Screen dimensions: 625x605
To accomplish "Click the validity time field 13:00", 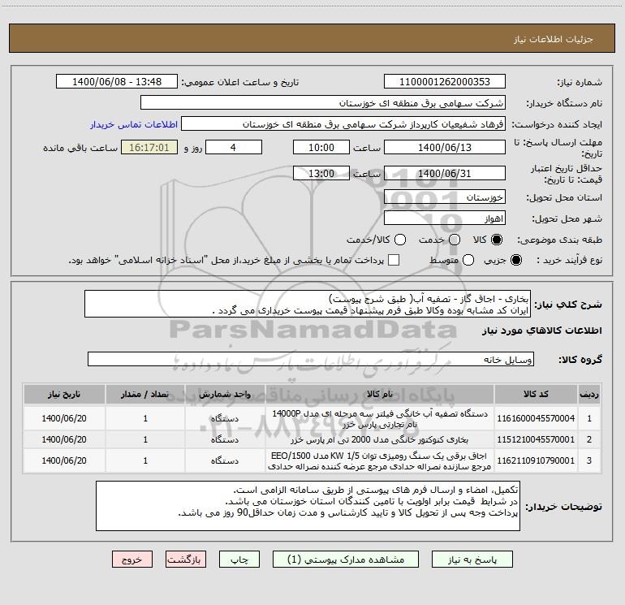I will (x=321, y=173).
